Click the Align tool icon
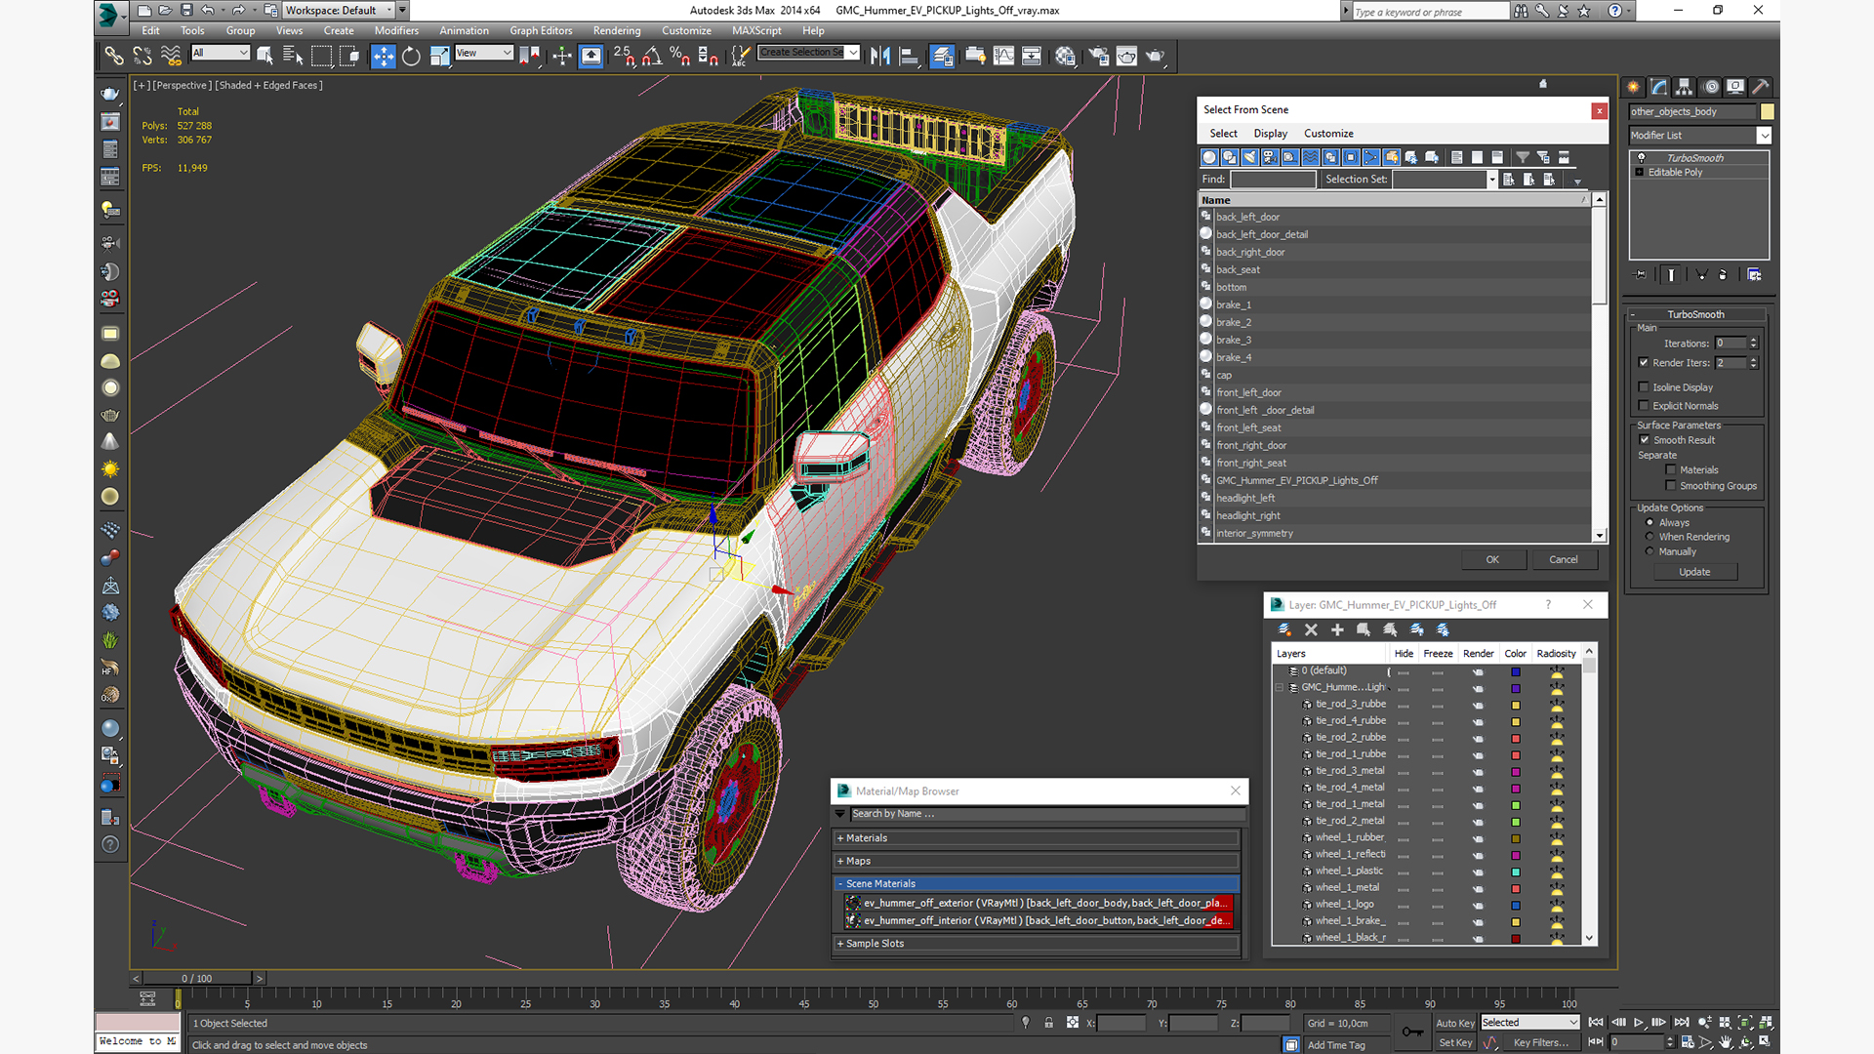Screen dimensions: 1874x1054 pos(909,56)
